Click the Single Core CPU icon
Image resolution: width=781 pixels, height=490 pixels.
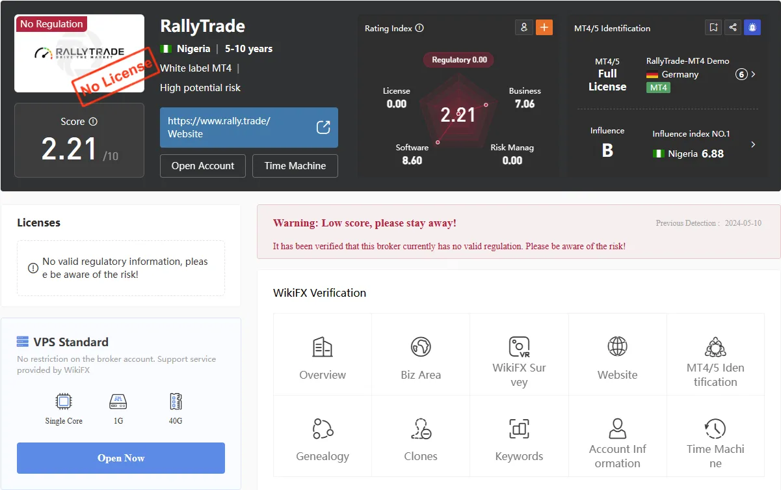tap(64, 402)
